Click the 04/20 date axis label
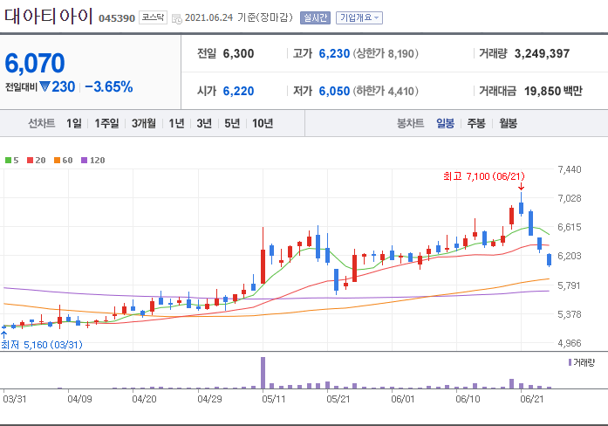This screenshot has width=608, height=426. 144,399
